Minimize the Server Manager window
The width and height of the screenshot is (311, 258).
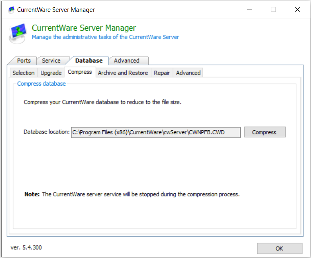250,9
